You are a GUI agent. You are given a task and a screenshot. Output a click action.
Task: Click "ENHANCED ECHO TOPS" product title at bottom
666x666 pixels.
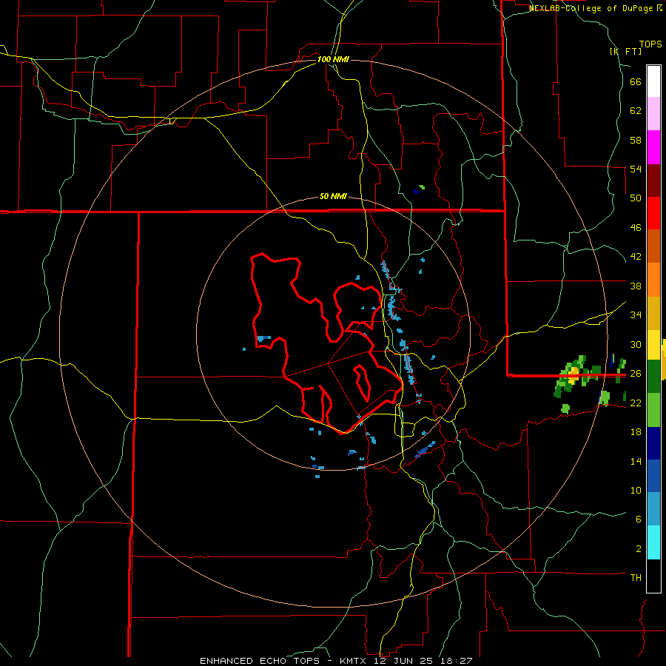pos(260,661)
